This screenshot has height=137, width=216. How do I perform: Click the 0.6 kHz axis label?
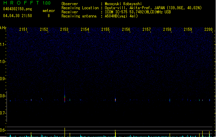(3, 130)
